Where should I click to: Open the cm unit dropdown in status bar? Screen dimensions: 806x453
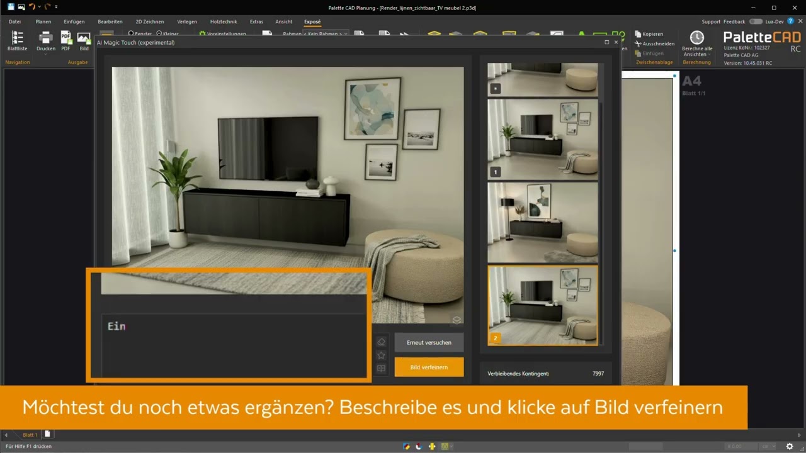[768, 446]
